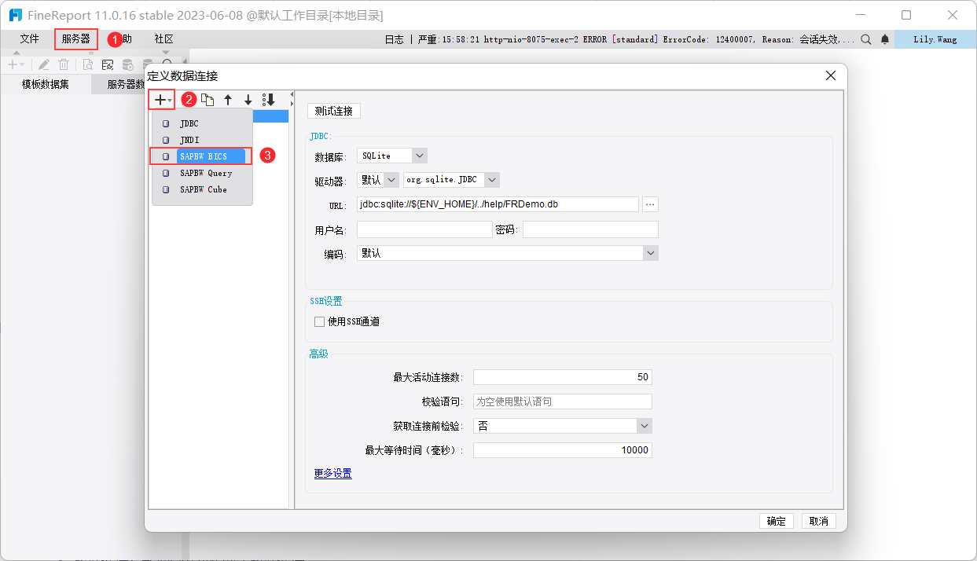Viewport: 977px width, 561px height.
Task: Expand the connection list with right triangle
Action: (x=292, y=103)
